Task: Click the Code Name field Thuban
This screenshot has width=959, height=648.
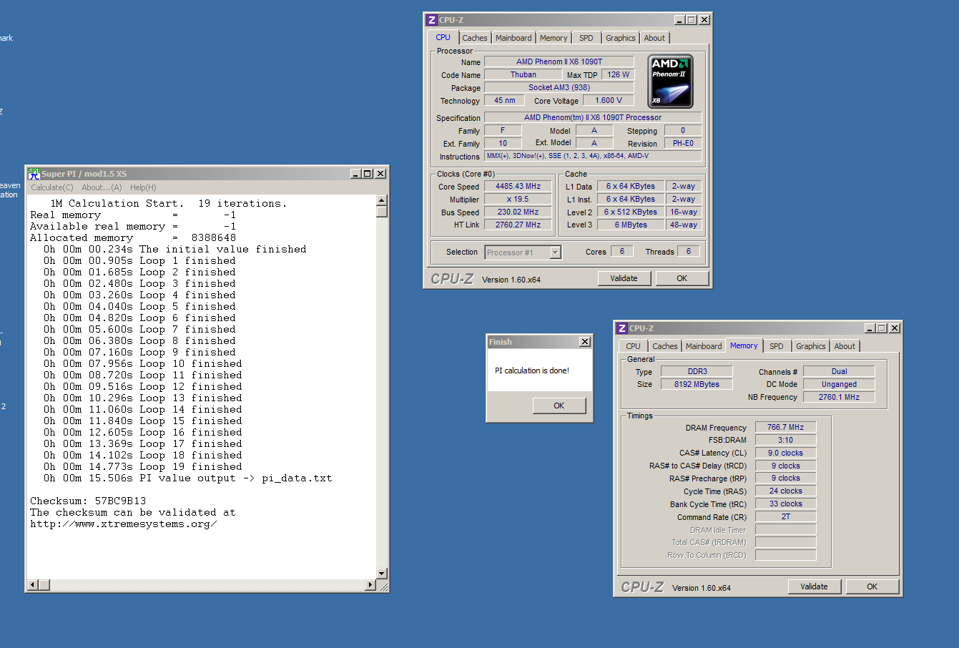Action: [523, 74]
